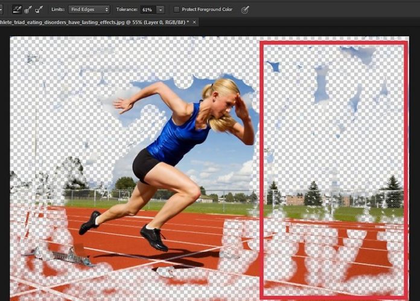Click the Tolerance label in options bar

[x=127, y=10]
